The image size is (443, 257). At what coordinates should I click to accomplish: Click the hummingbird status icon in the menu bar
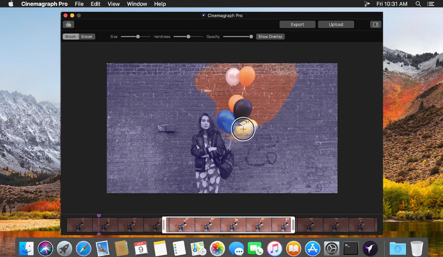point(367,4)
